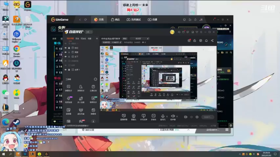The width and height of the screenshot is (280, 157).
Task: Click the stream preview canvas
Action: [x=158, y=79]
